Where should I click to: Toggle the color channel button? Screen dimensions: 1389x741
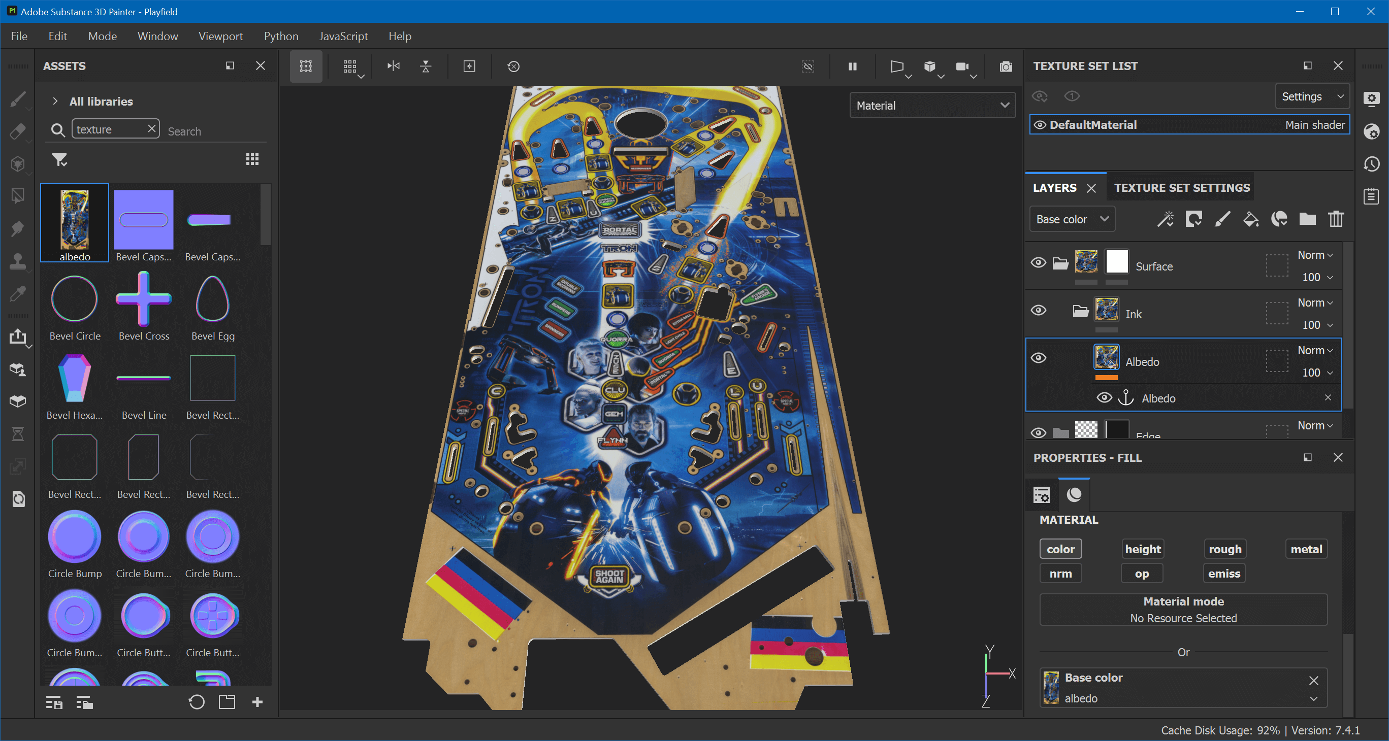pyautogui.click(x=1060, y=549)
